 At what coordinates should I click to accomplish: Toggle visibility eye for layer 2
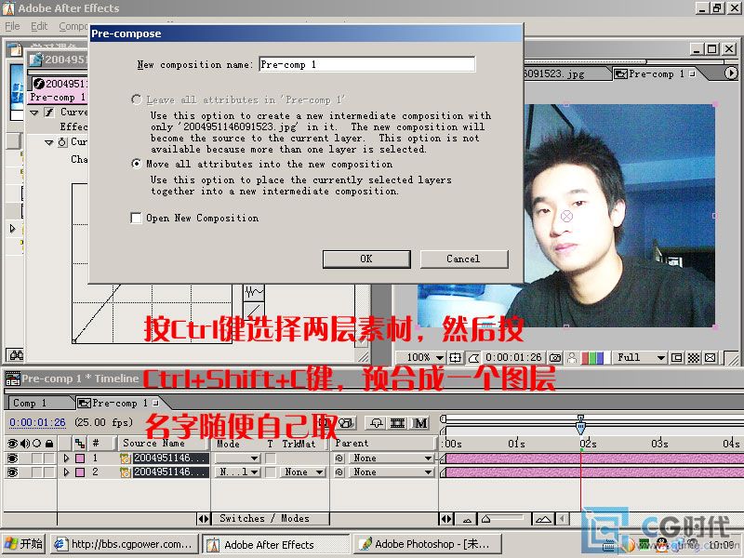coord(12,472)
